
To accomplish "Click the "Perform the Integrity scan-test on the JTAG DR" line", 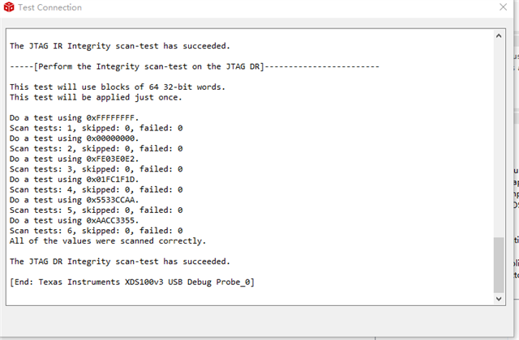I will pyautogui.click(x=193, y=66).
